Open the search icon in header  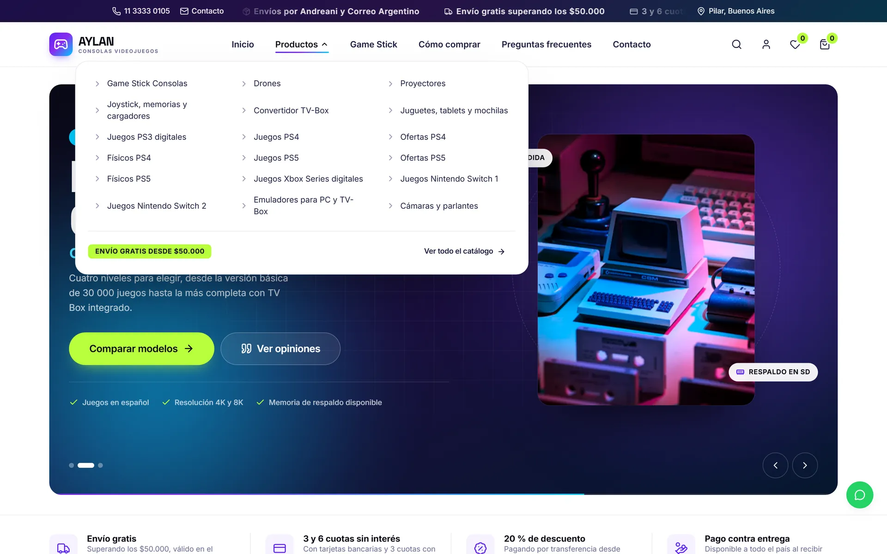click(x=736, y=44)
